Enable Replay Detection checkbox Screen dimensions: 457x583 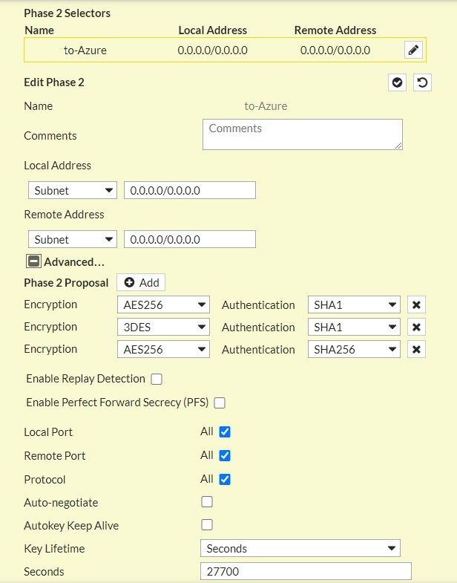tap(157, 380)
